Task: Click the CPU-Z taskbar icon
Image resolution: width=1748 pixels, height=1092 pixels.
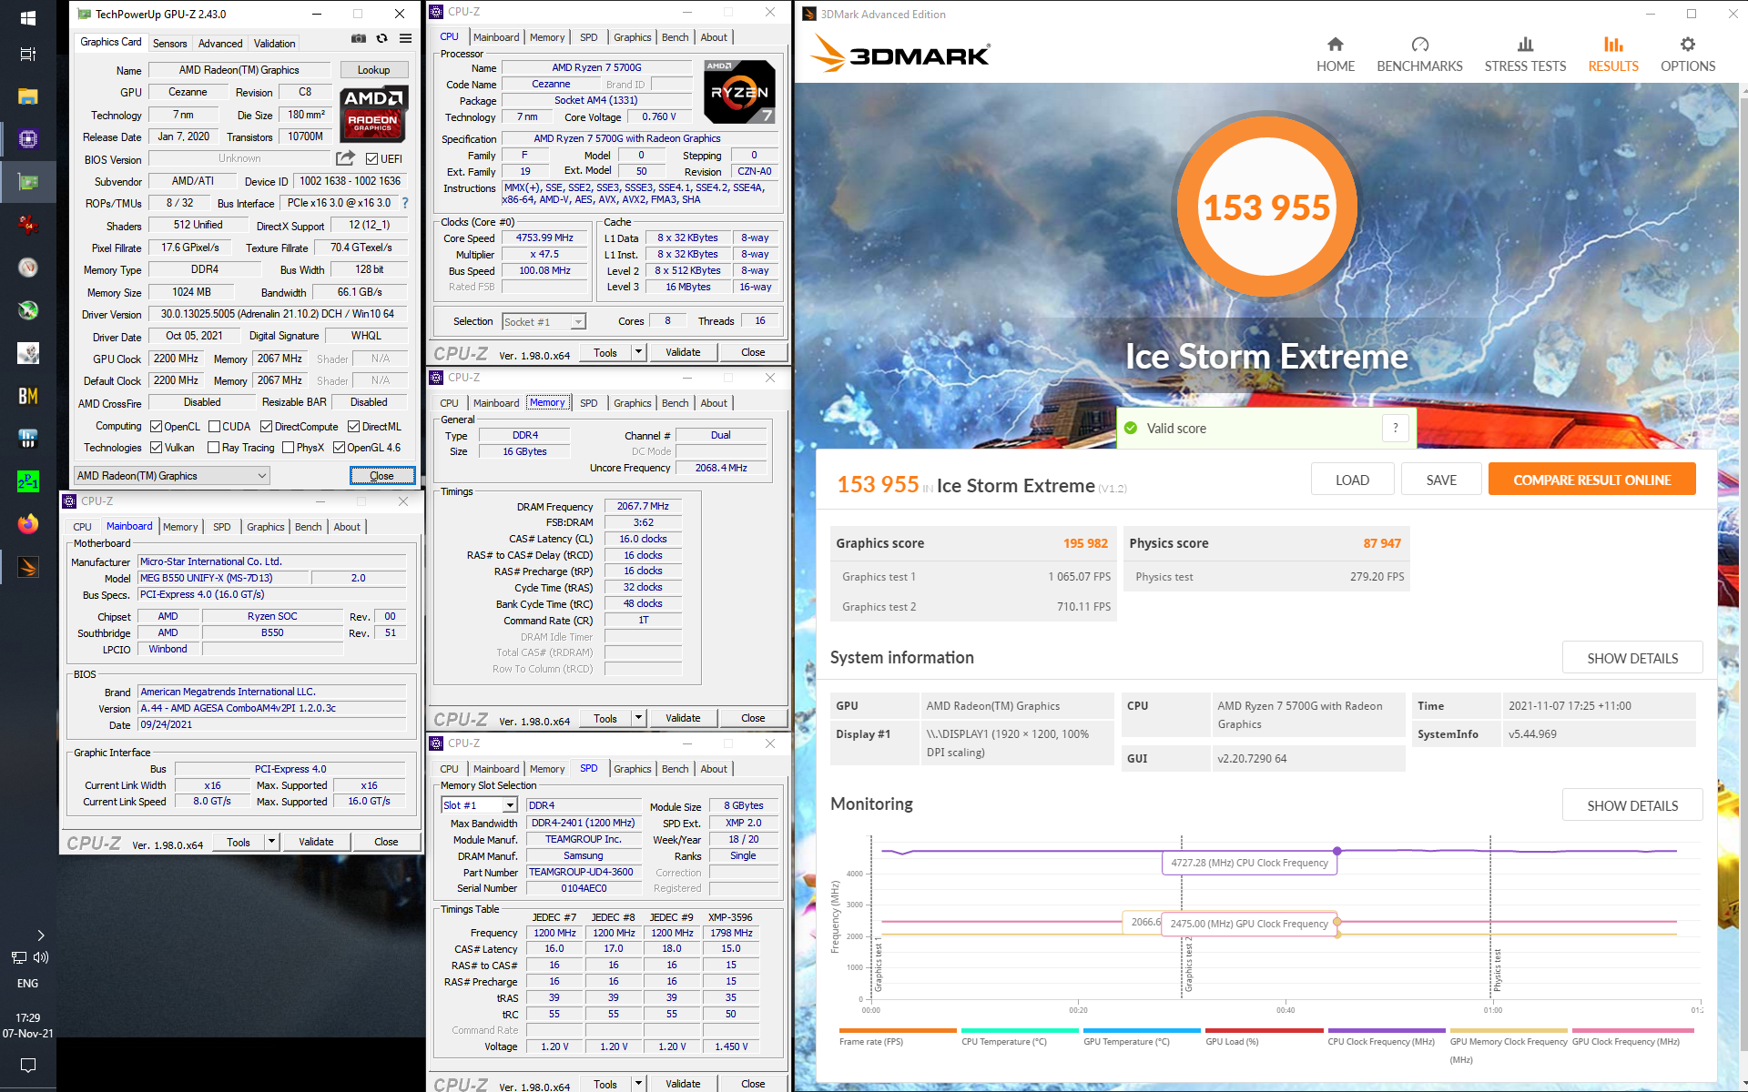Action: (28, 139)
